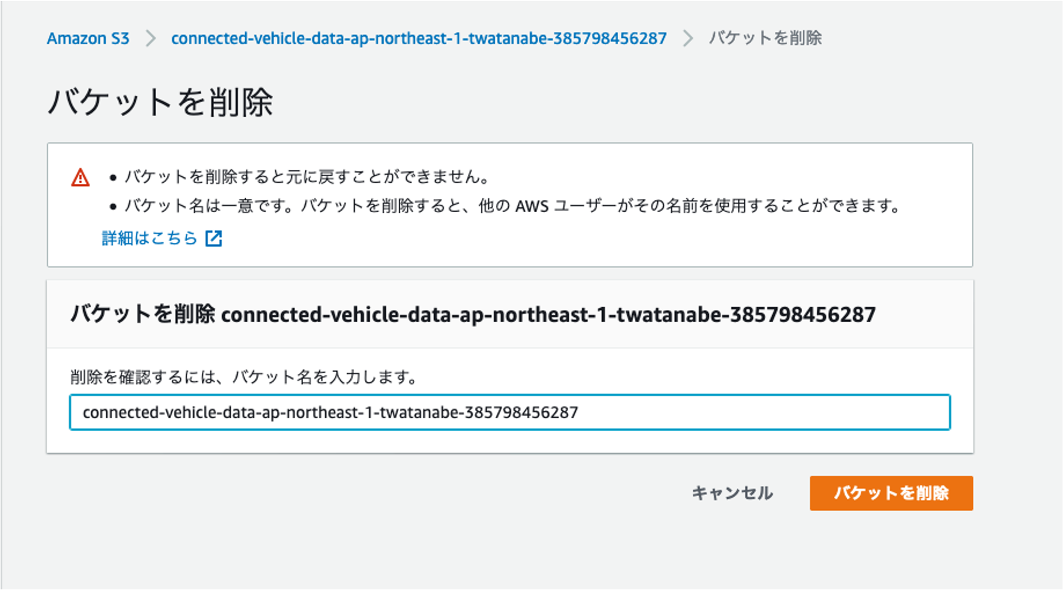Click the panel header with the bucket name
Image resolution: width=1063 pixels, height=590 pixels.
[x=473, y=314]
